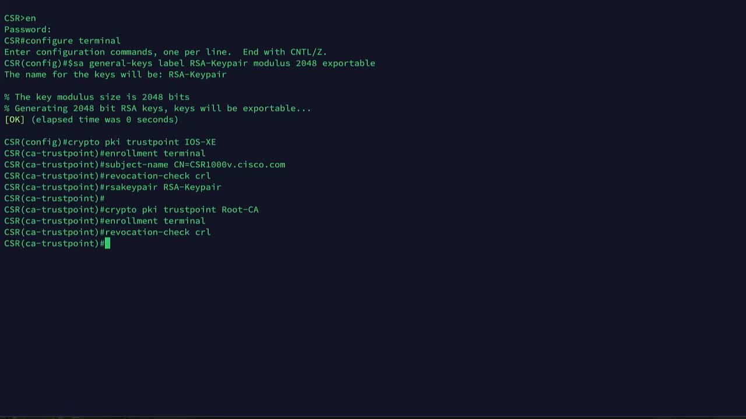This screenshot has height=419, width=746.
Task: Click the 'CSR>en' line at the top
Action: [x=20, y=18]
